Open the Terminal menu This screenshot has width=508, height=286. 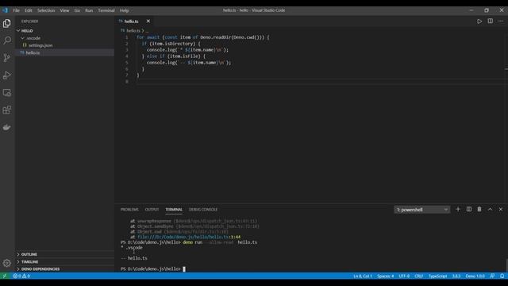106,10
